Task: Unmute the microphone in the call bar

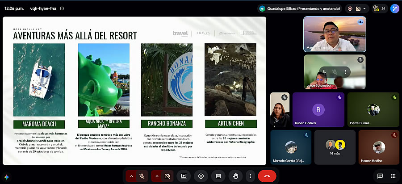Action: tap(142, 176)
